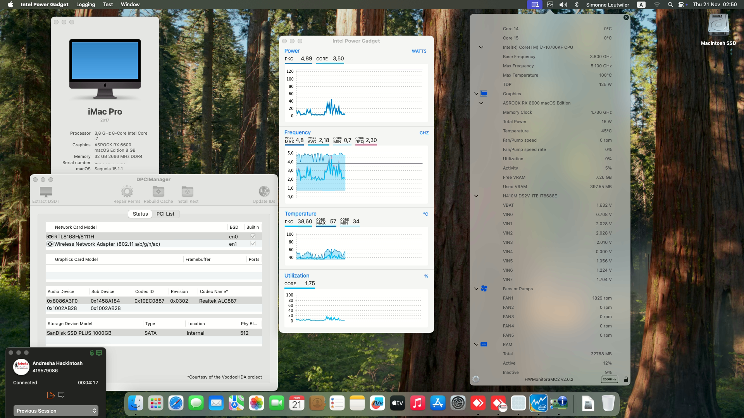
Task: Open Freeform app in the Dock
Action: 377,403
